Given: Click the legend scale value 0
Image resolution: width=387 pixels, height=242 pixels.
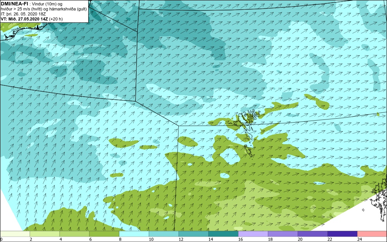Looking at the screenshot, I should [x=1, y=239].
